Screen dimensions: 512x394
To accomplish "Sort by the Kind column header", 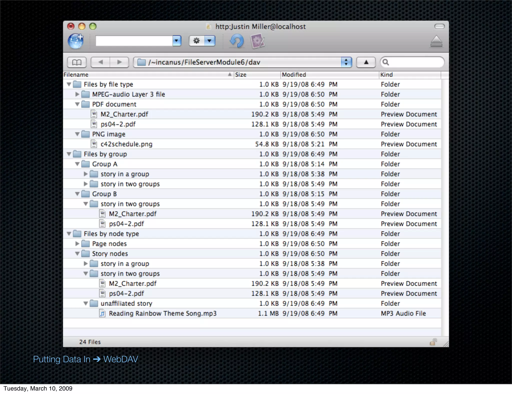I will click(x=410, y=75).
